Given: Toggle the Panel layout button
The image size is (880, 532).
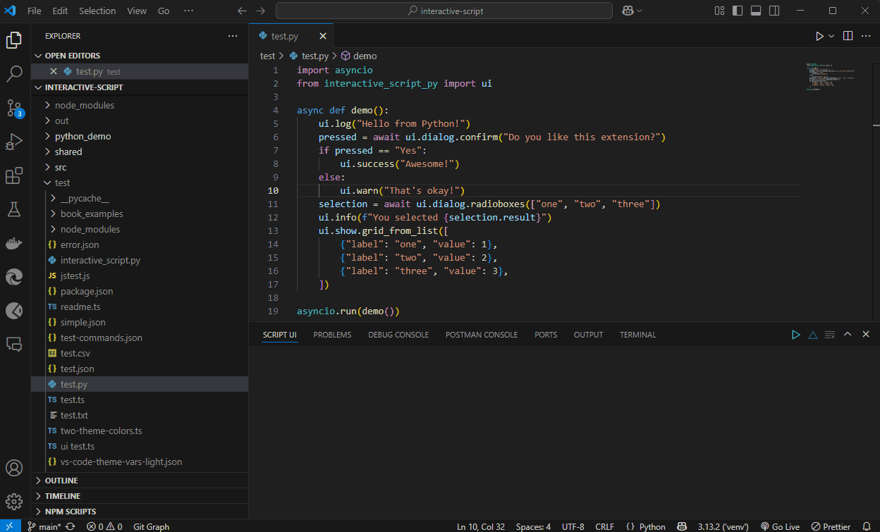Looking at the screenshot, I should (x=756, y=11).
